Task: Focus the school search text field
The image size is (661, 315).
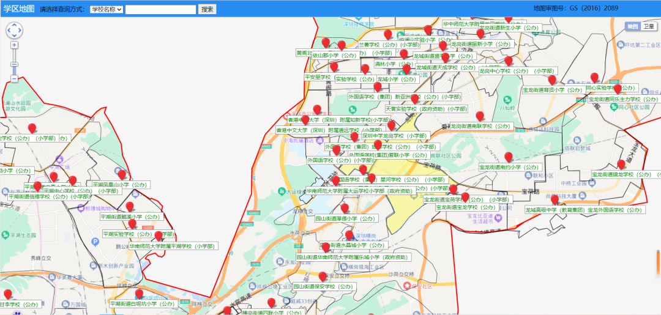Action: [160, 9]
